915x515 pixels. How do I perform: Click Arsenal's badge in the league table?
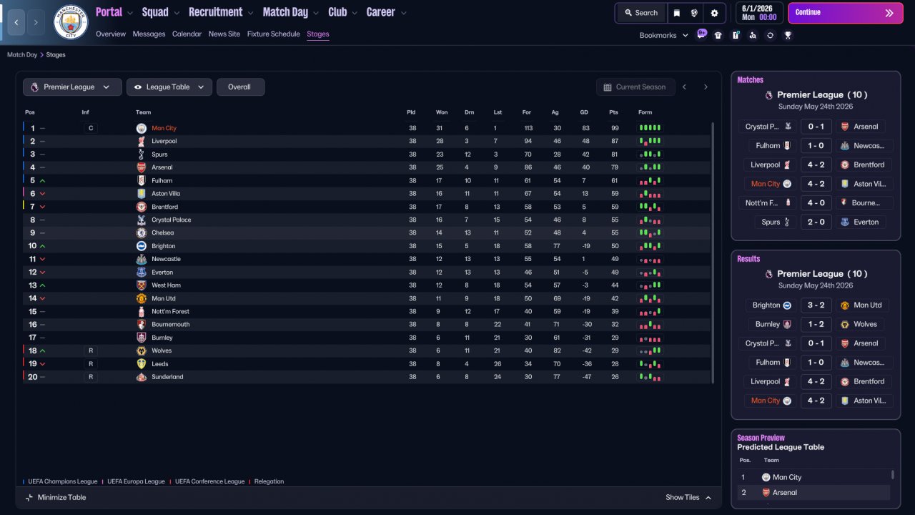[x=141, y=167]
